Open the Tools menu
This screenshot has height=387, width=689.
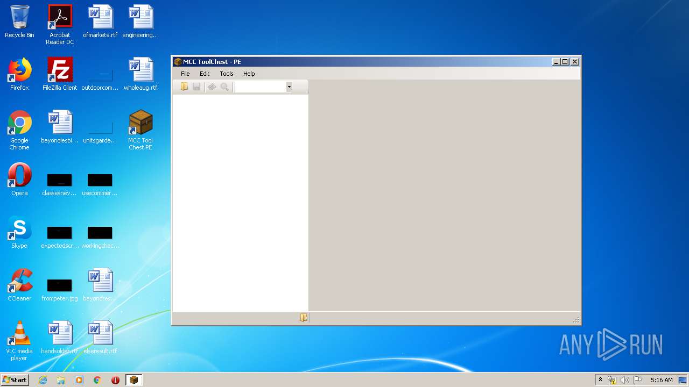pos(227,74)
